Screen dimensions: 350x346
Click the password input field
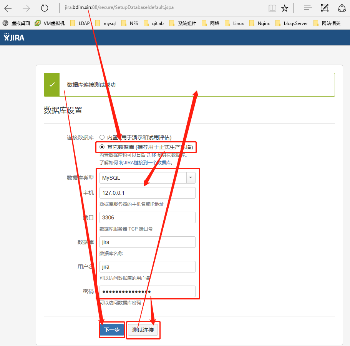pos(147,291)
